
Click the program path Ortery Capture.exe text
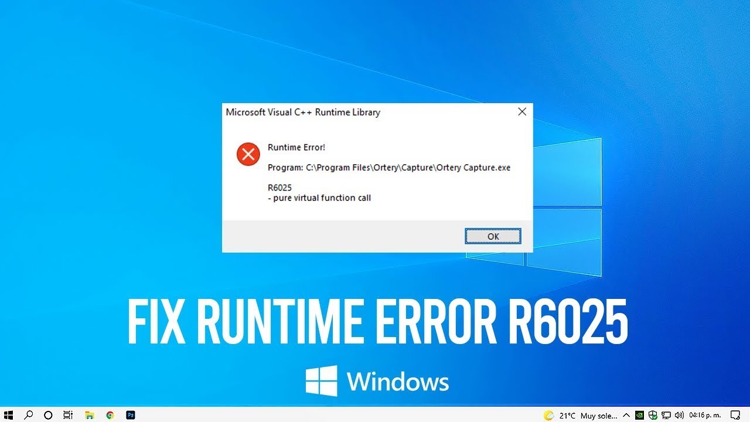389,168
